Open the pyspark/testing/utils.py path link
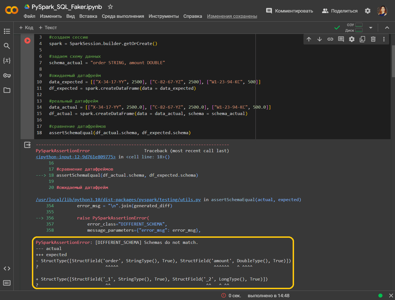Viewport: 395px width, 300px height. 118,200
